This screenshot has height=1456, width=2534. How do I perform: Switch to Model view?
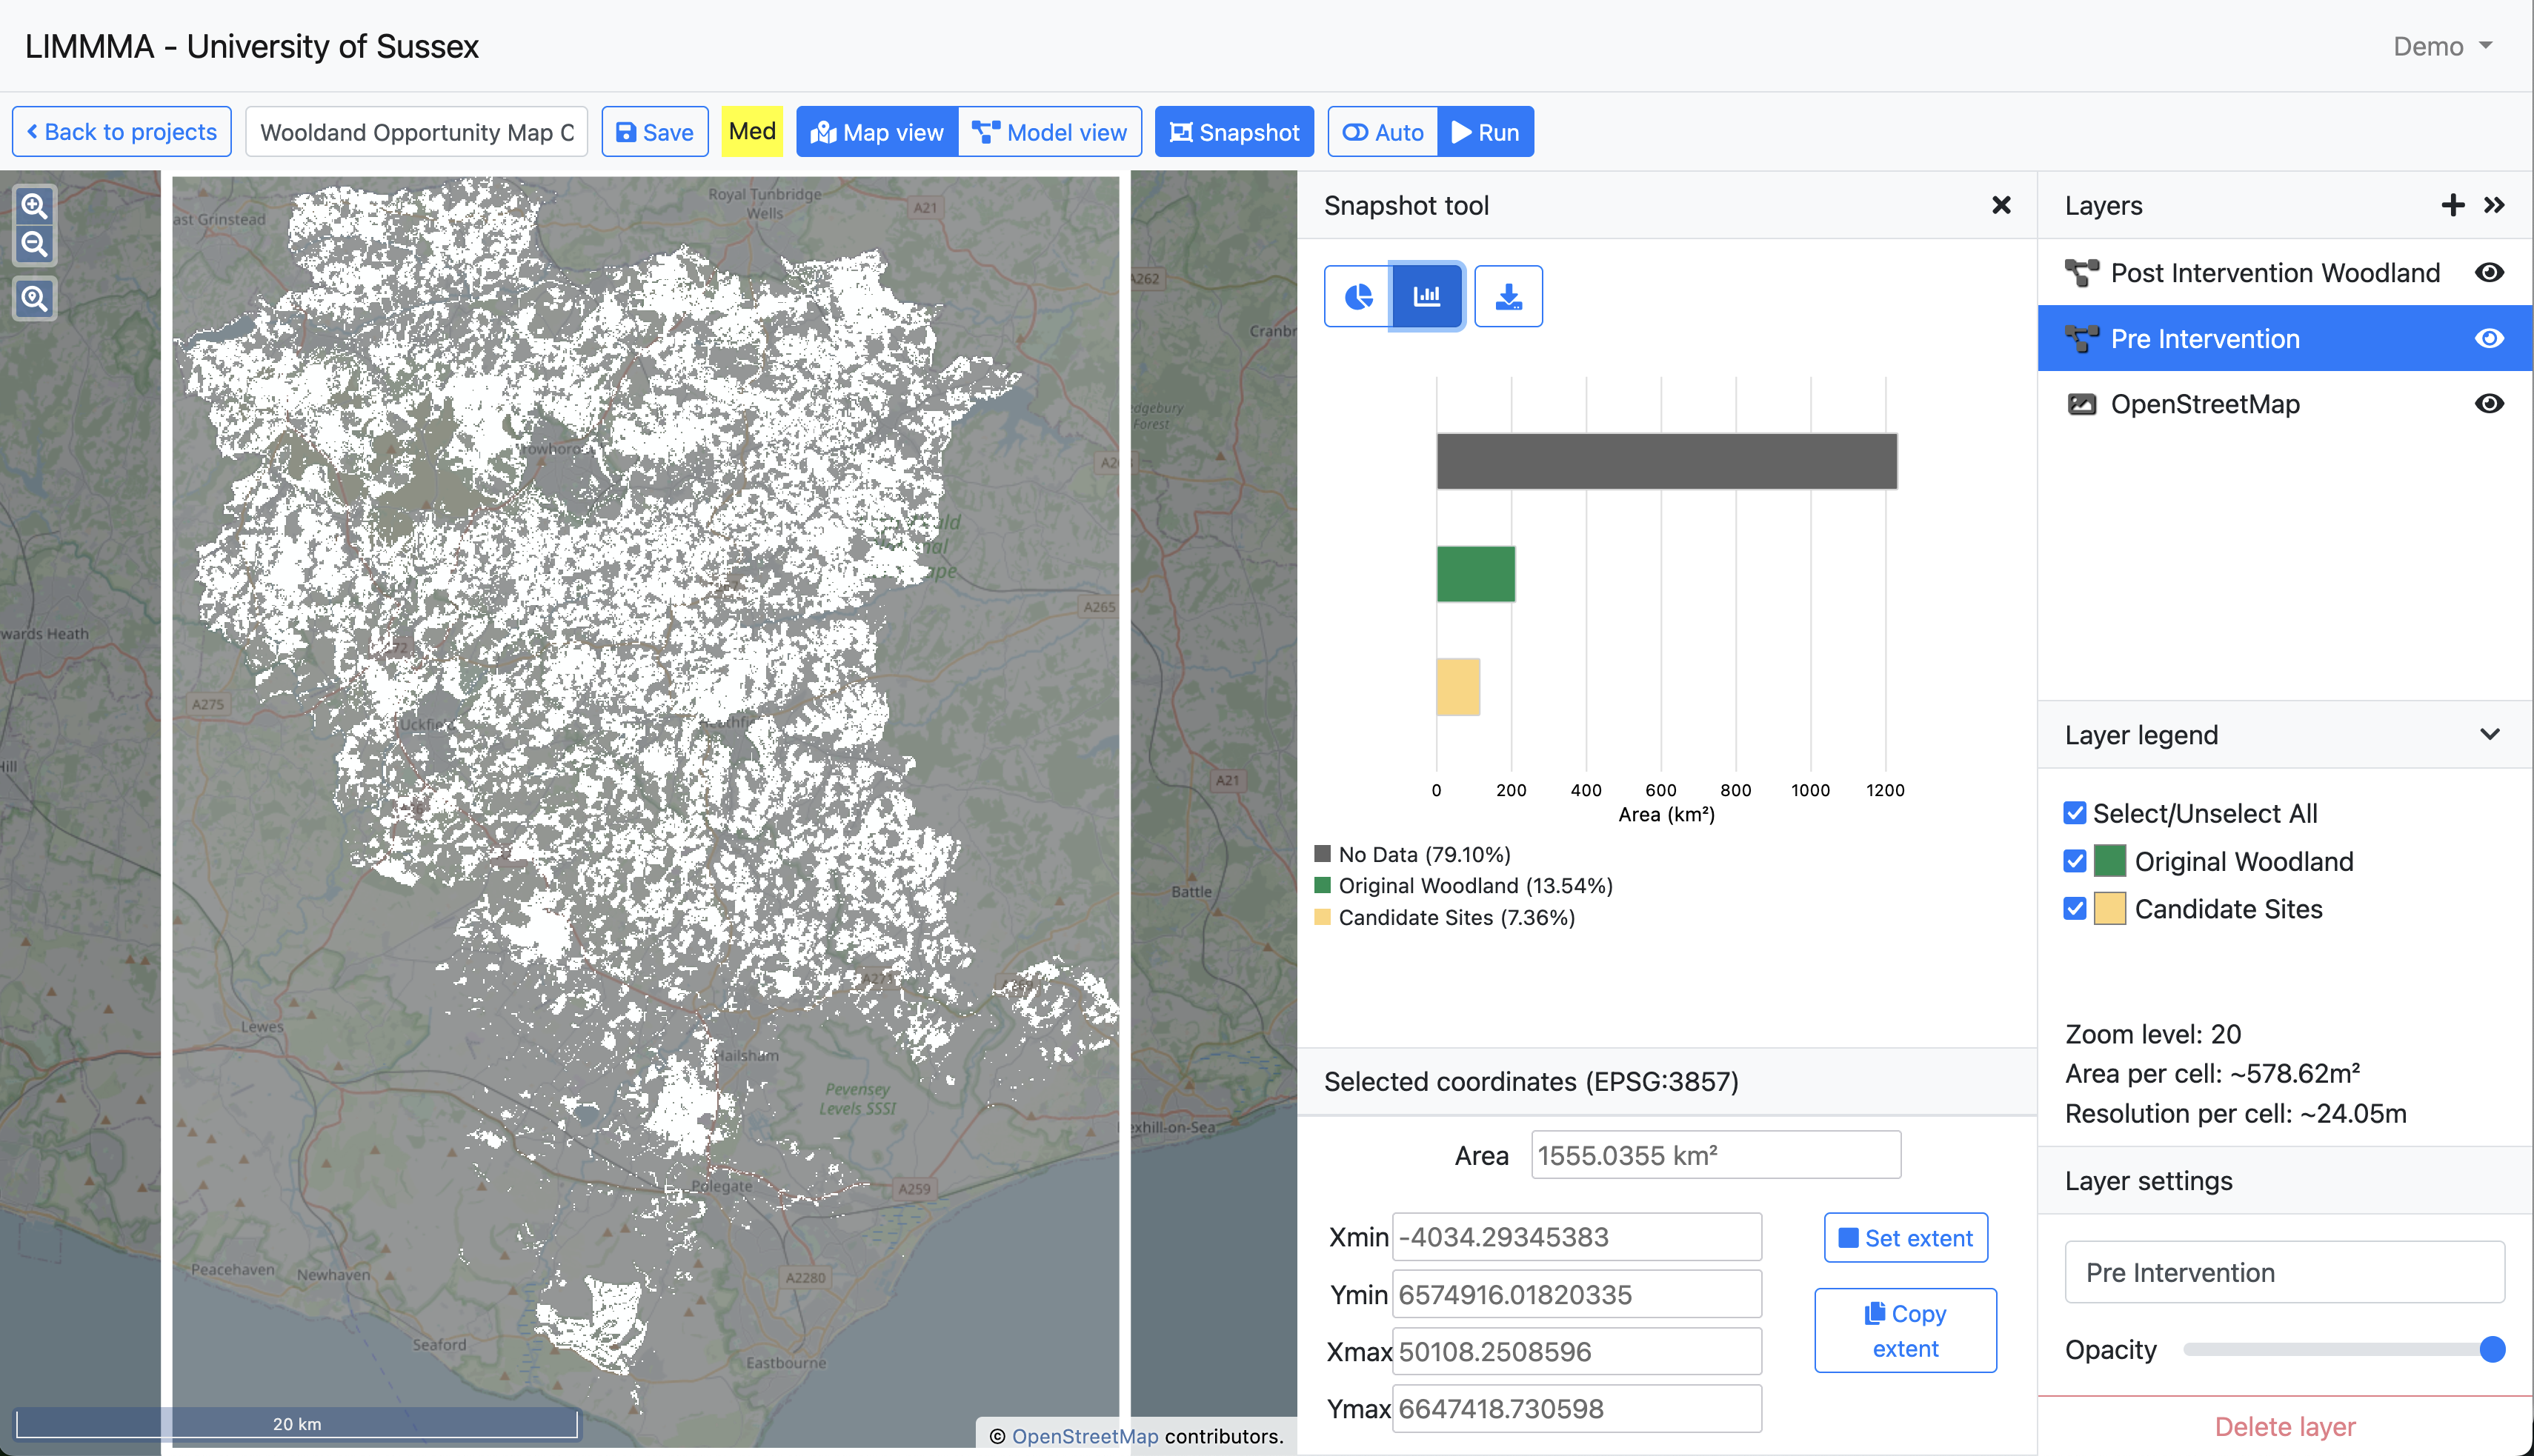point(1049,132)
